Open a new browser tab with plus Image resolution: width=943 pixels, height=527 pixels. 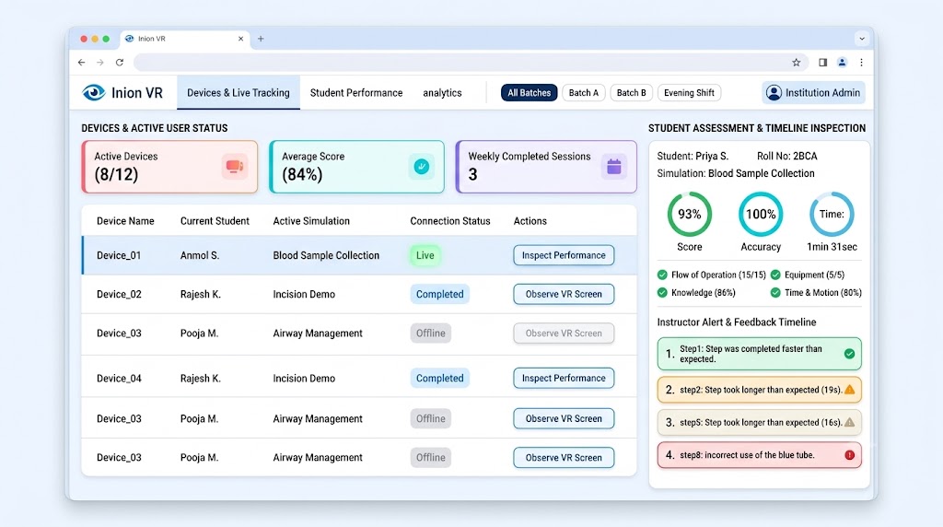click(261, 39)
